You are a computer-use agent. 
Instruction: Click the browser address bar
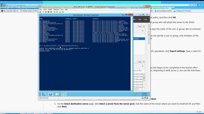(x=22, y=5)
